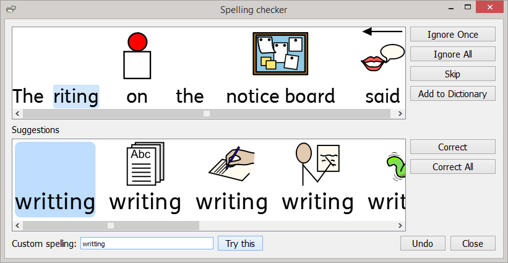Pick the 'writing' suggestion with stick figure symbol

(317, 178)
